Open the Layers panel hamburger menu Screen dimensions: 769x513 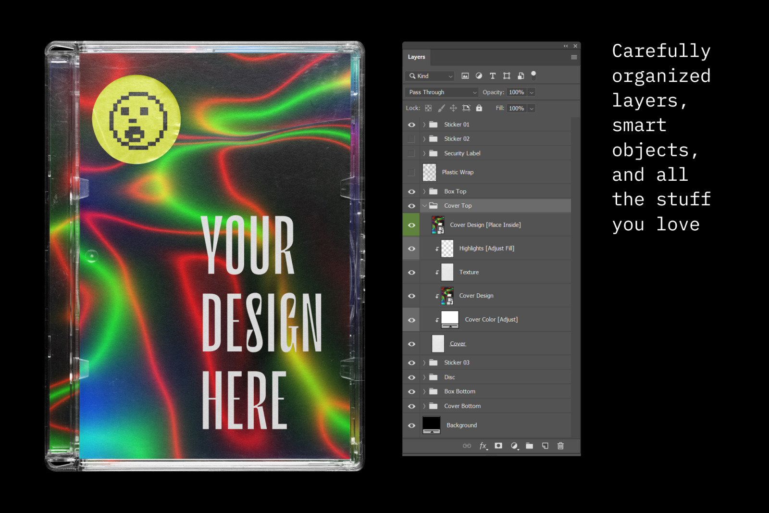574,57
